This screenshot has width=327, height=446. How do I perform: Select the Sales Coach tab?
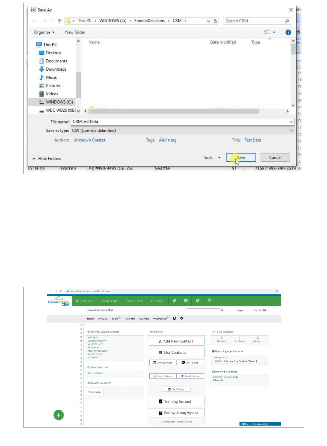pyautogui.click(x=135, y=301)
